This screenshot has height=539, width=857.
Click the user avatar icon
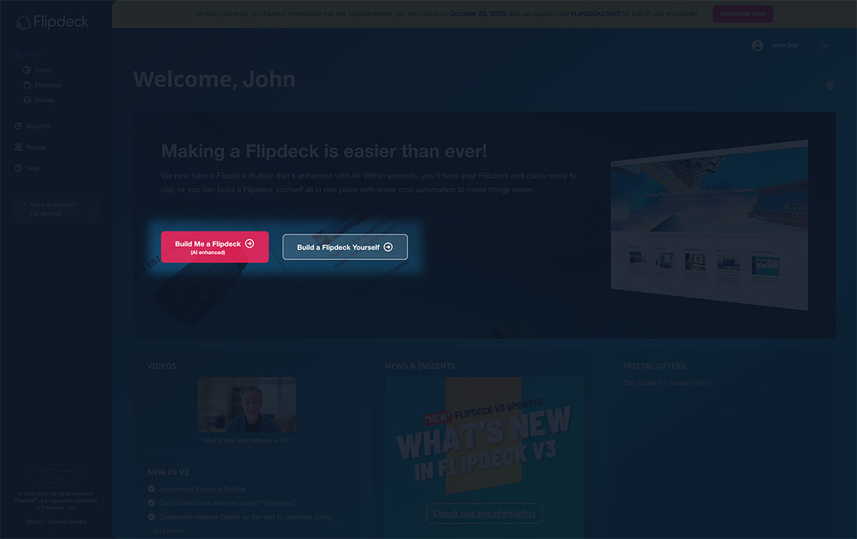(x=756, y=44)
